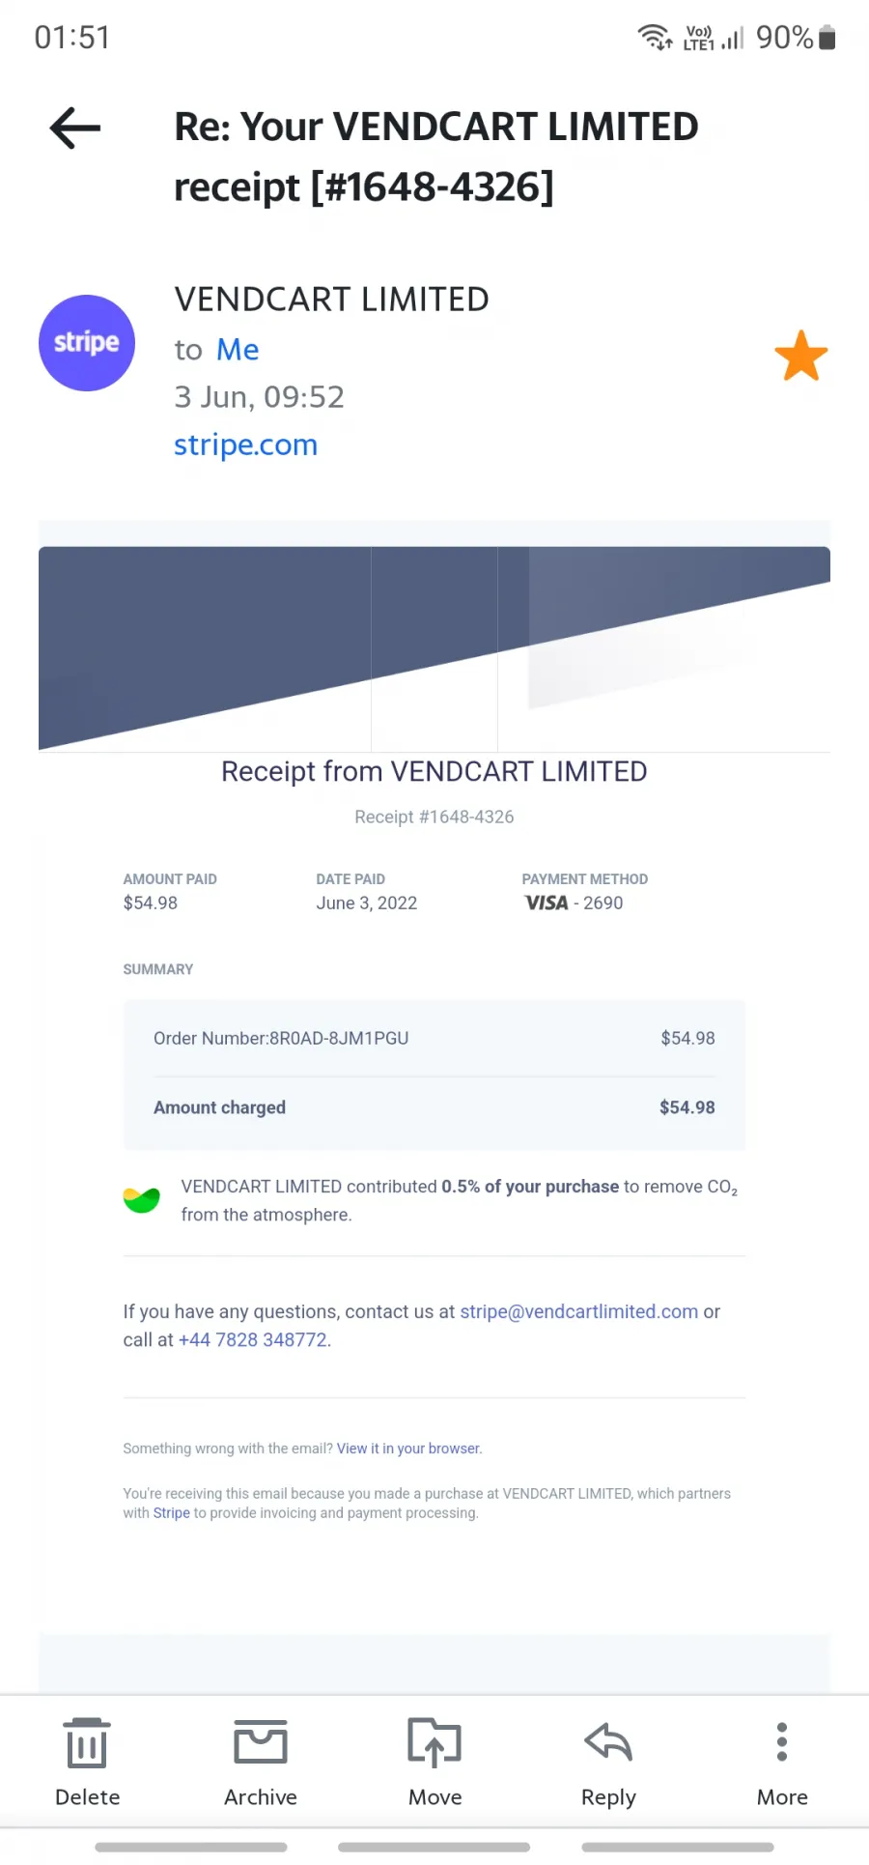This screenshot has width=869, height=1865.
Task: Delete this email with trash icon
Action: click(x=87, y=1762)
